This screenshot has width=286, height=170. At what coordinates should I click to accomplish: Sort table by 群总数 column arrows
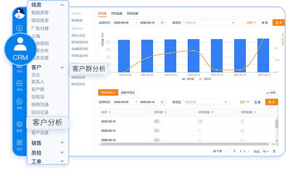[x=165, y=112]
